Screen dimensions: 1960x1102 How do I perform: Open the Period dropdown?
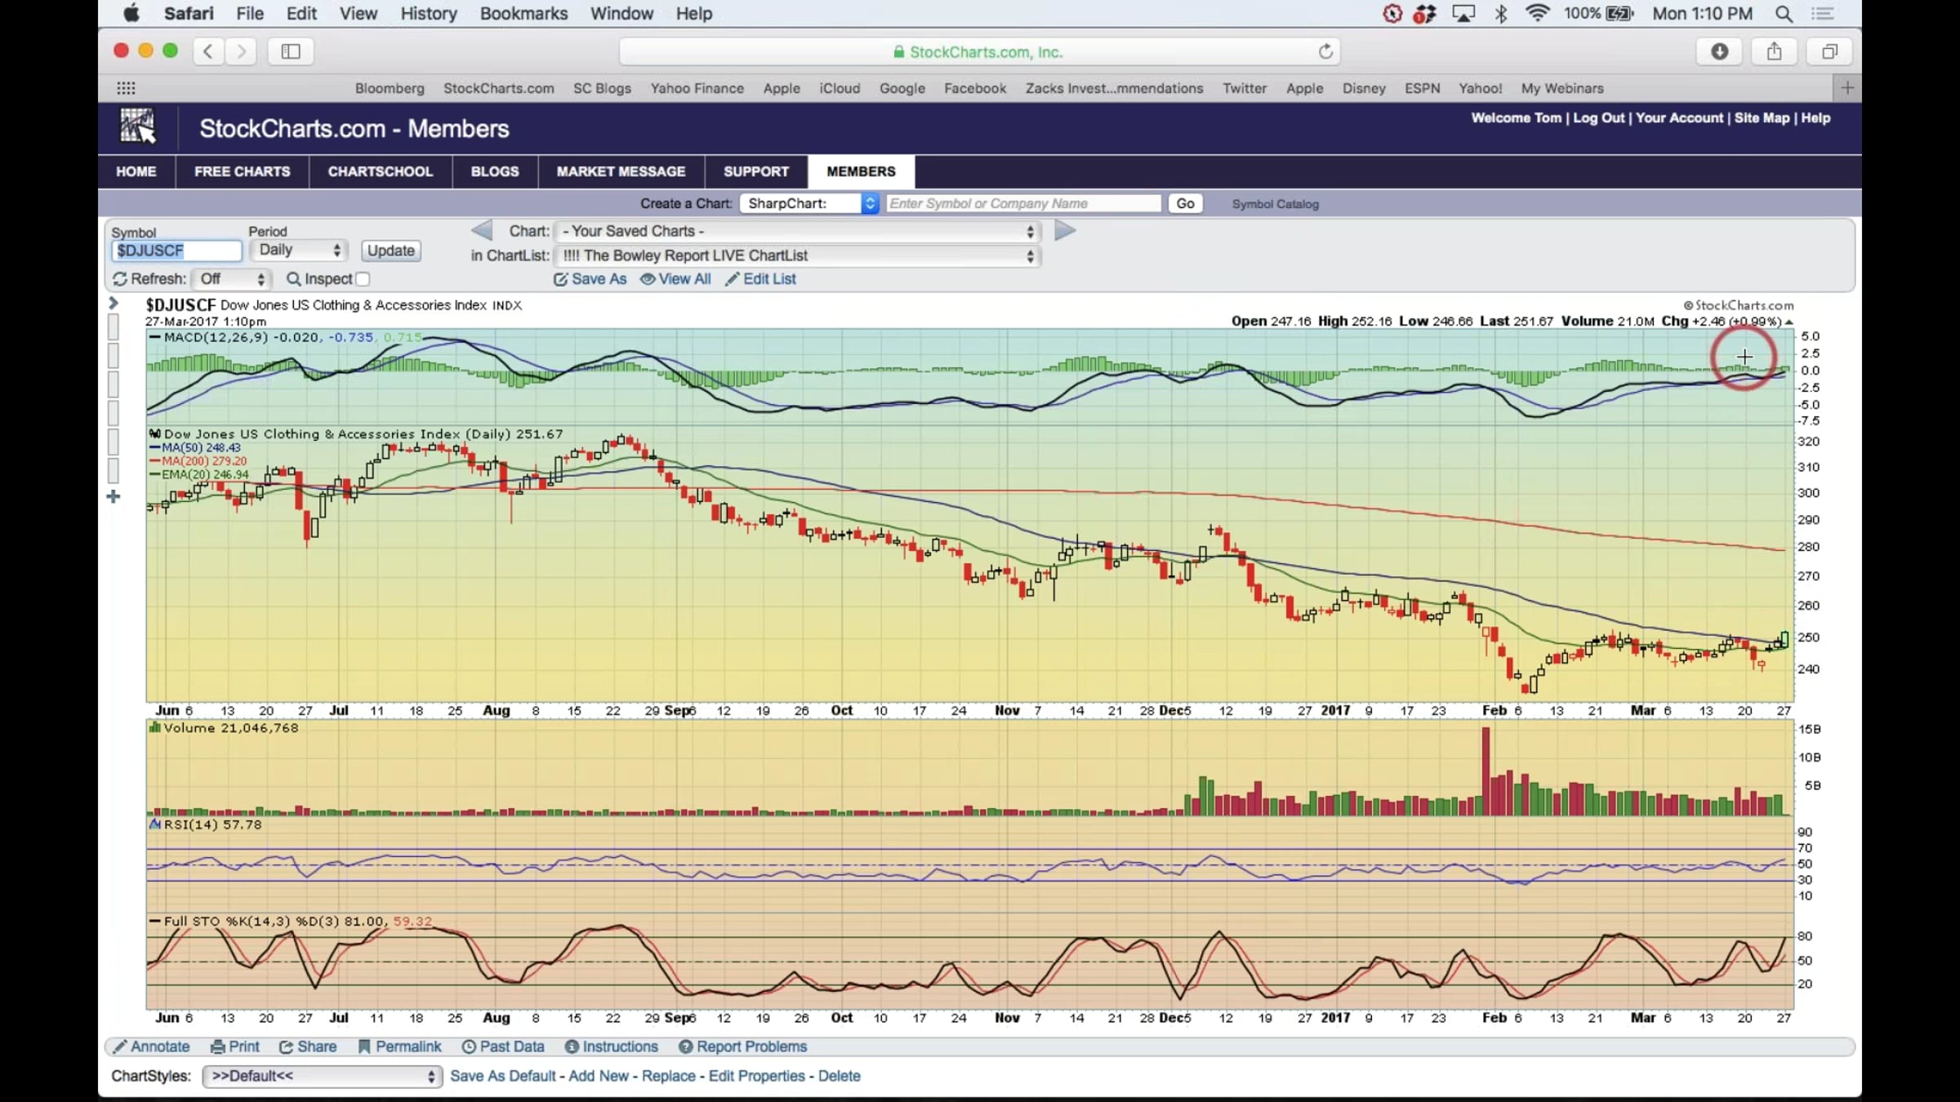[299, 250]
